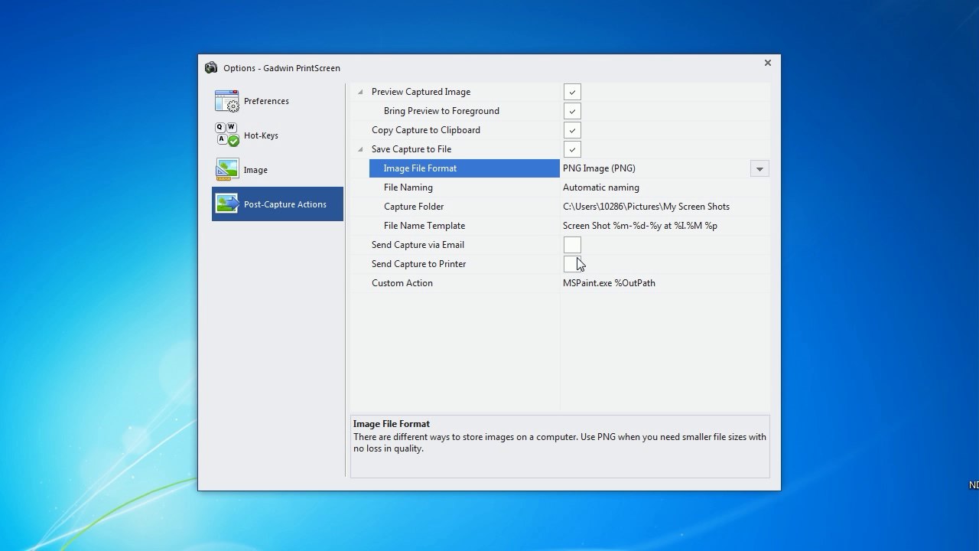
Task: Click the PNG Image (PNG) format value
Action: [x=599, y=168]
